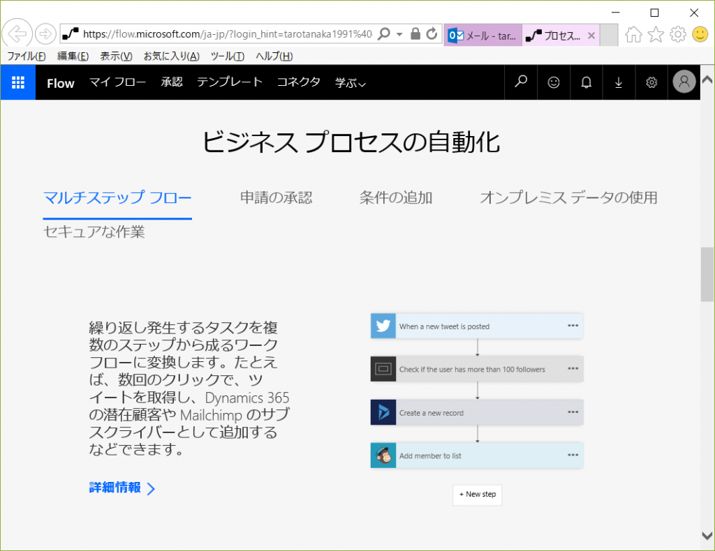Open a new blank browser tab
This screenshot has height=551, width=715.
pos(609,36)
